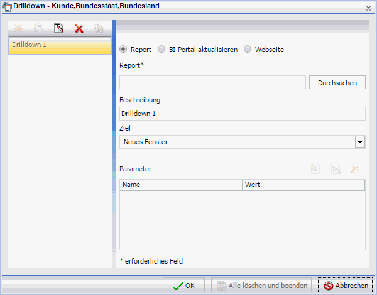
Task: Click the copy drilldown icon
Action: 38,29
